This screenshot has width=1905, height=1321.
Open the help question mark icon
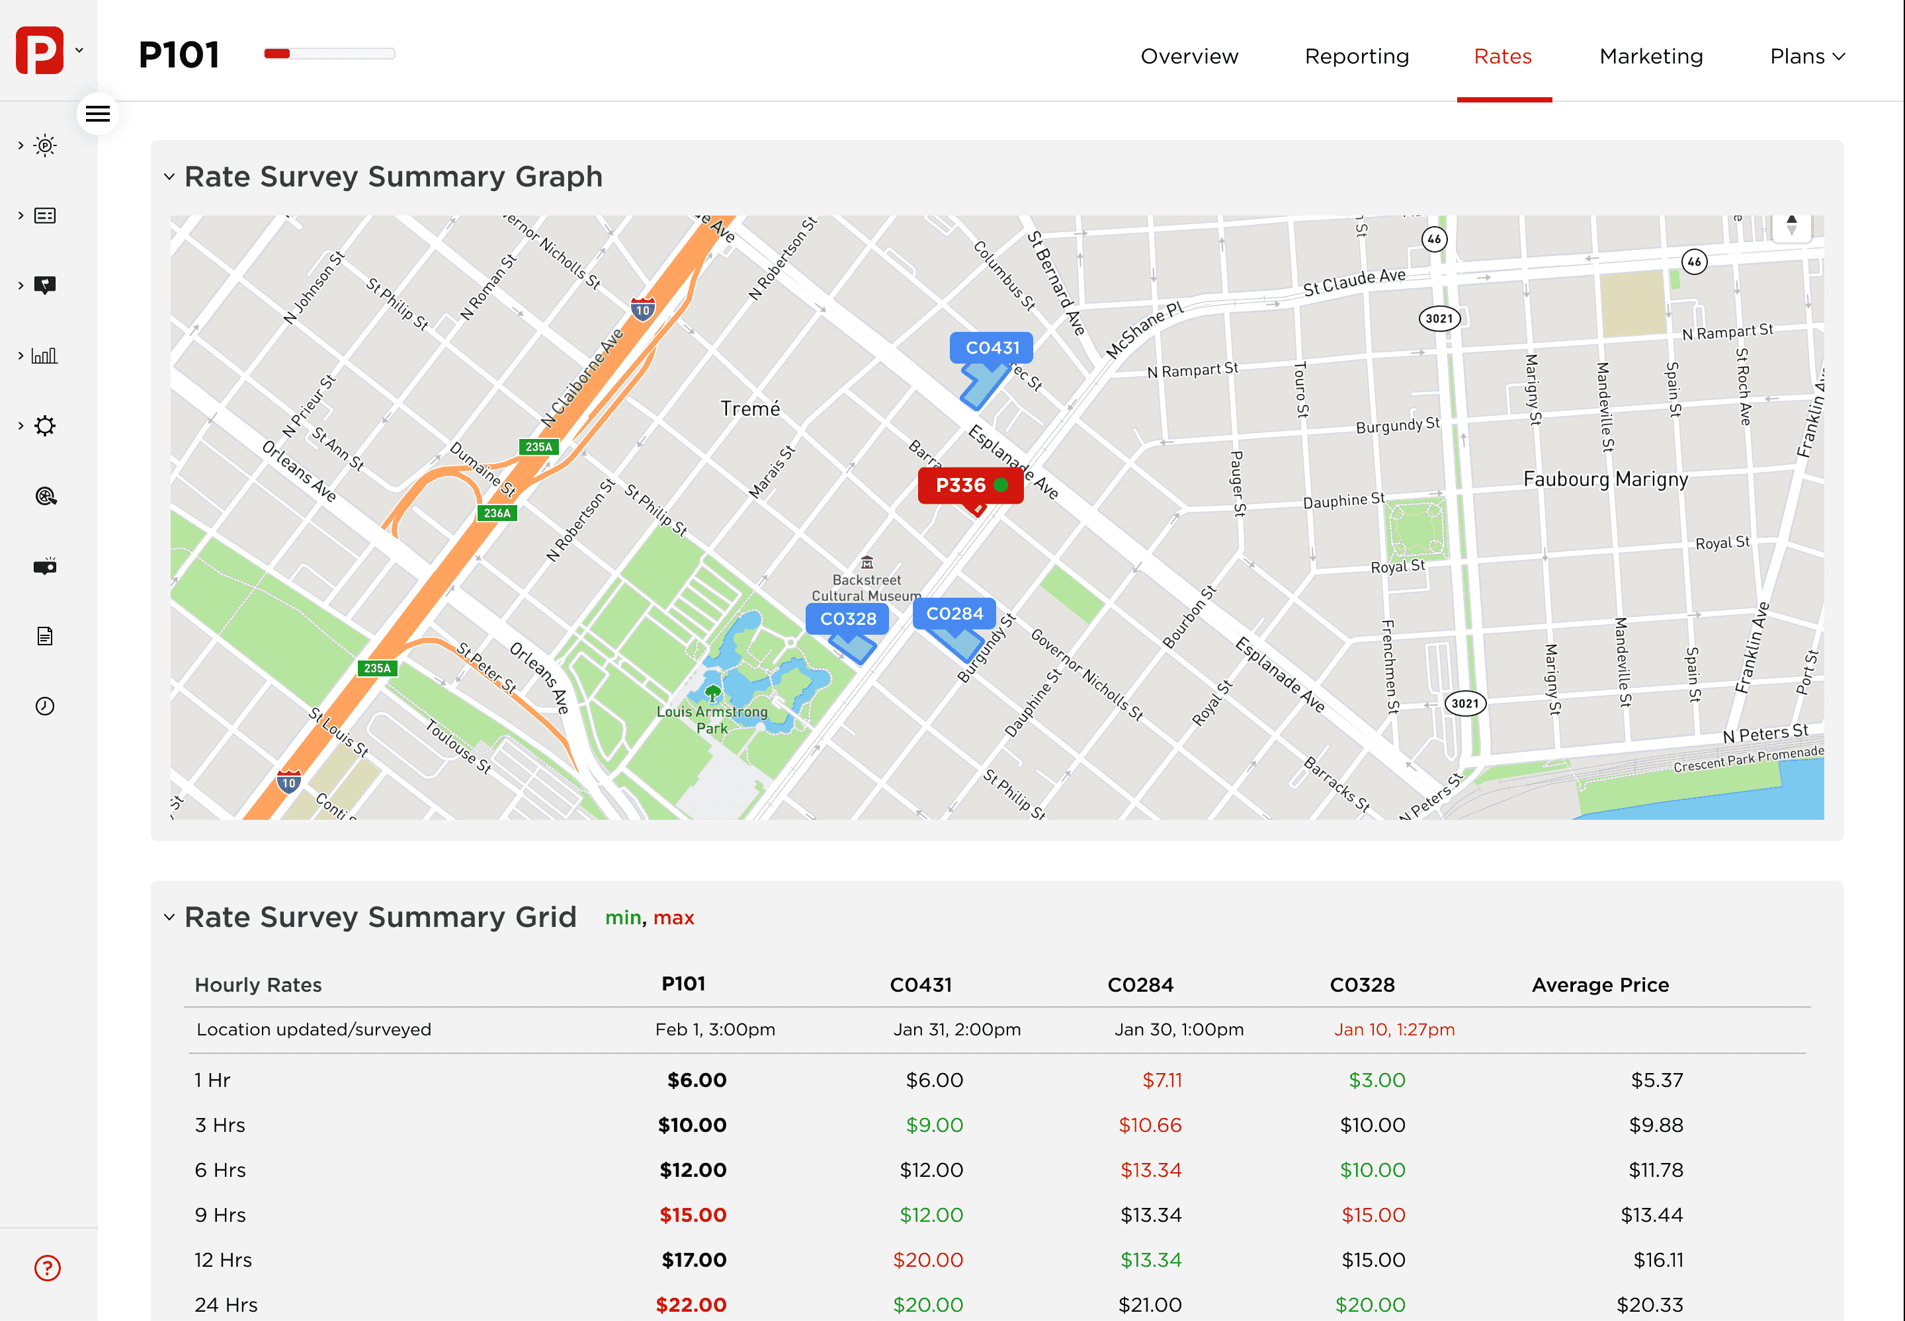(47, 1268)
